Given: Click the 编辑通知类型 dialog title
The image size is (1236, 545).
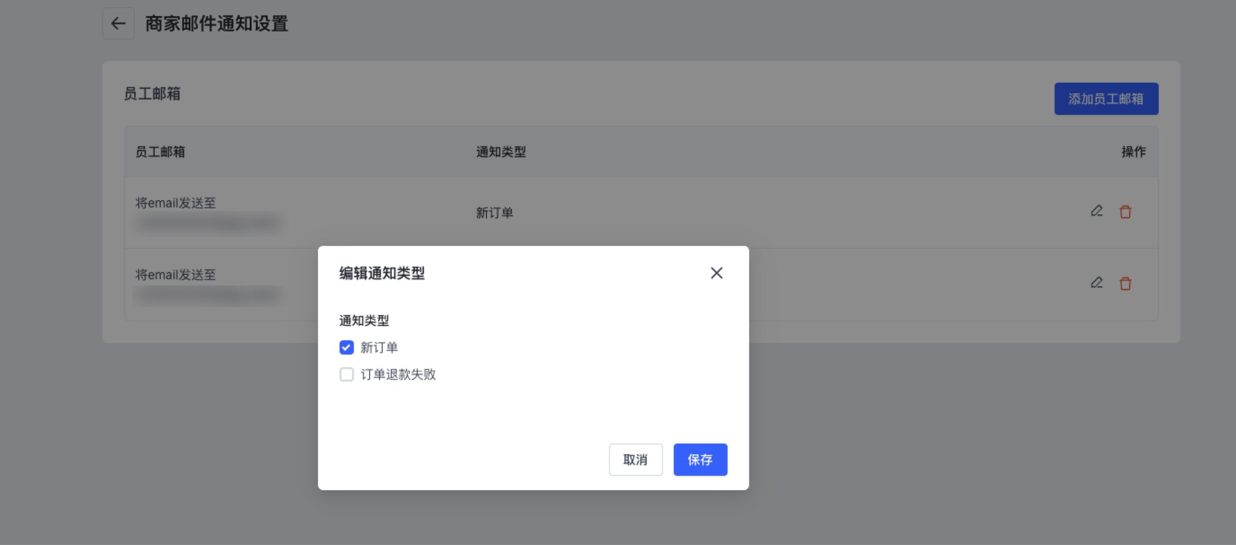Looking at the screenshot, I should 382,273.
